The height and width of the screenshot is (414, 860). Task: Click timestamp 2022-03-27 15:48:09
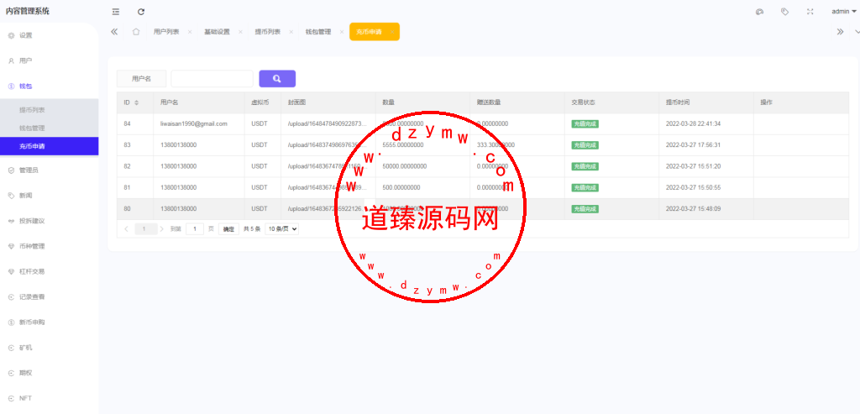click(693, 209)
